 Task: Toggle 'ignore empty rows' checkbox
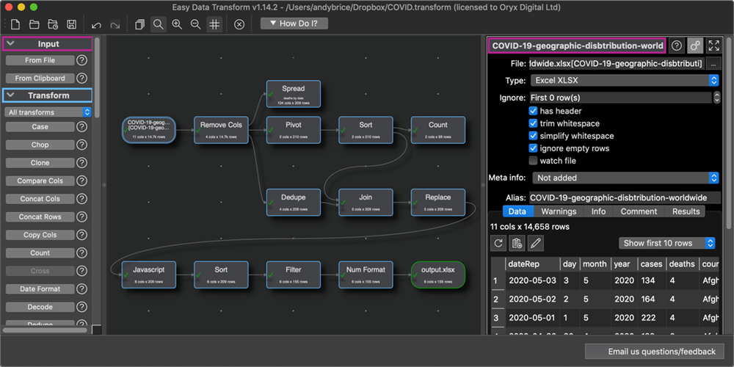click(534, 148)
